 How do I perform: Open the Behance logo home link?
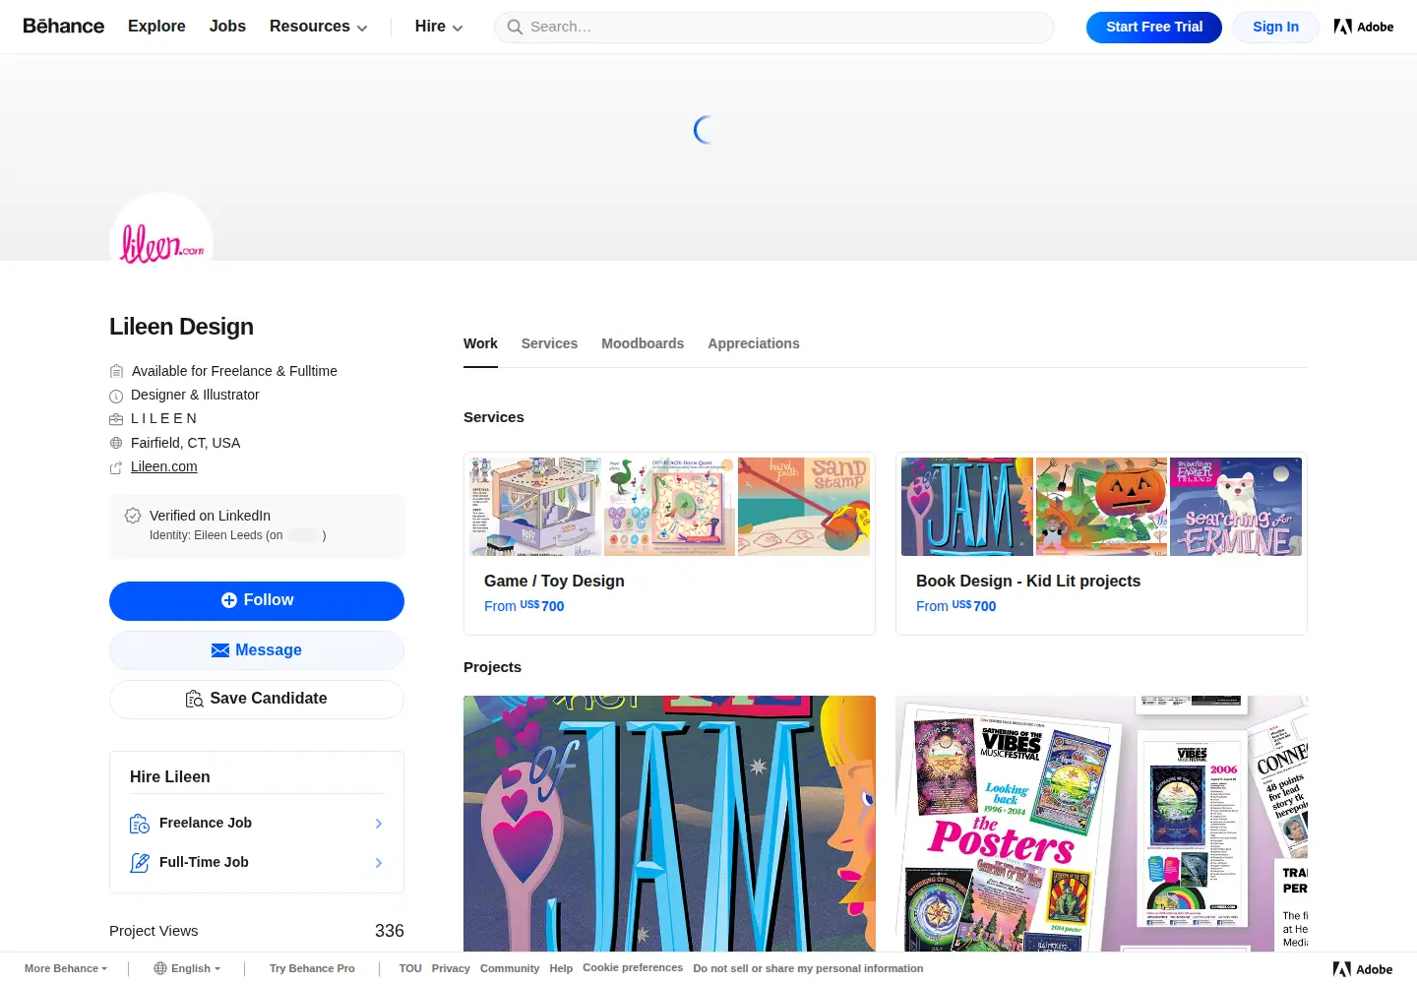[64, 27]
